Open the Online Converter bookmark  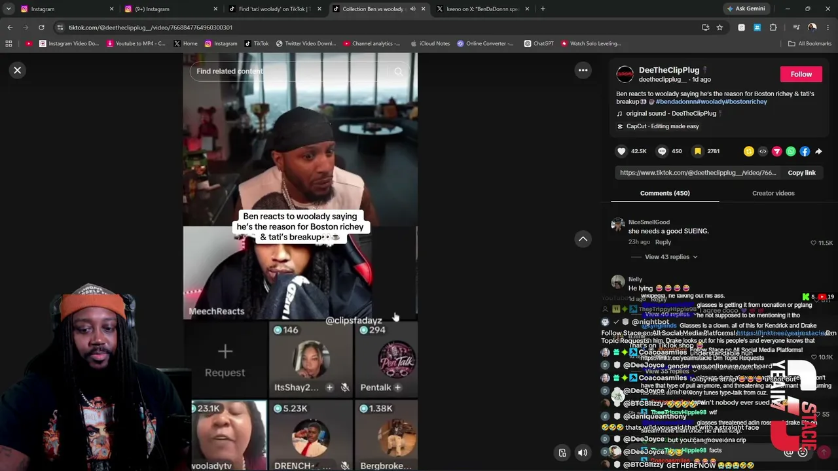point(486,44)
